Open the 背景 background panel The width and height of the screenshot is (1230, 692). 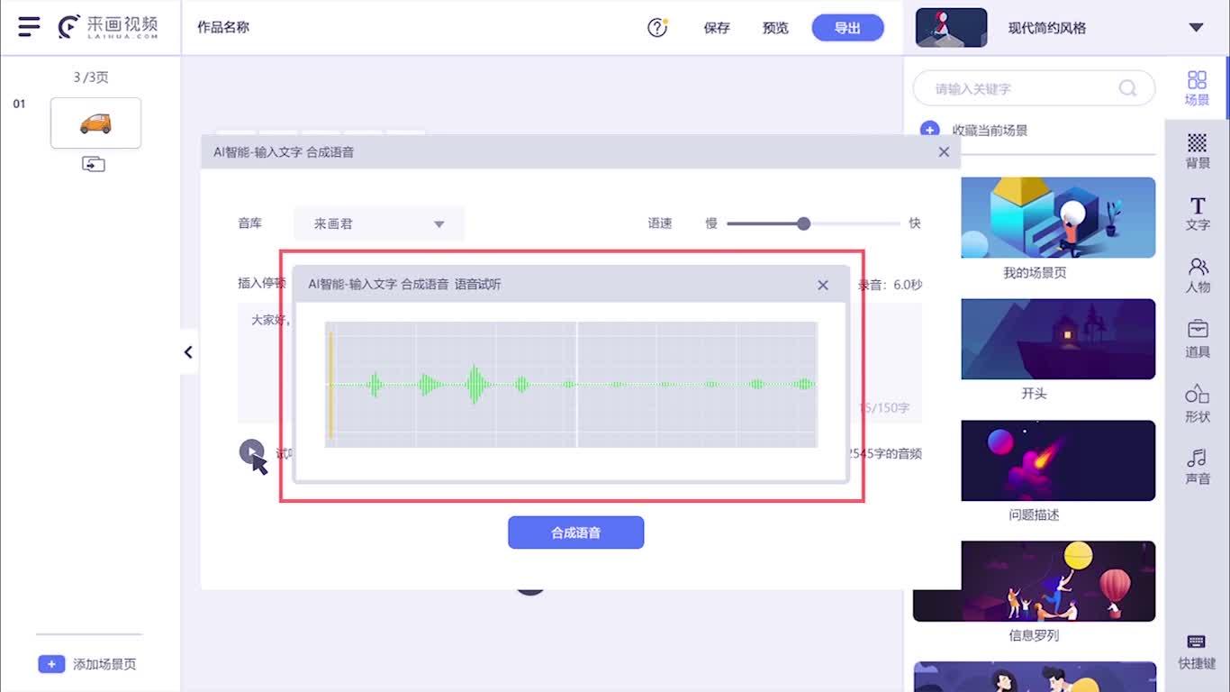[x=1197, y=151]
